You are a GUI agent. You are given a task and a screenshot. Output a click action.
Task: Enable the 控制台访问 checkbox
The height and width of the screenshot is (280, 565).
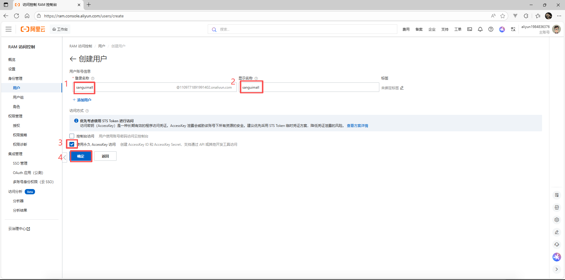pyautogui.click(x=72, y=136)
